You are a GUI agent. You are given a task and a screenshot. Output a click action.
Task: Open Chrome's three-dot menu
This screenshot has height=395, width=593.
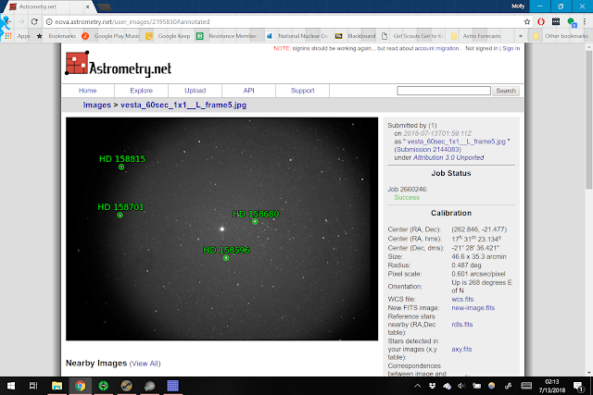coord(585,22)
